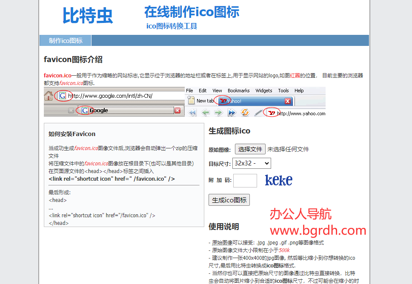The width and height of the screenshot is (412, 284).
Task: Click the home icon in the Google example
Action: [49, 96]
